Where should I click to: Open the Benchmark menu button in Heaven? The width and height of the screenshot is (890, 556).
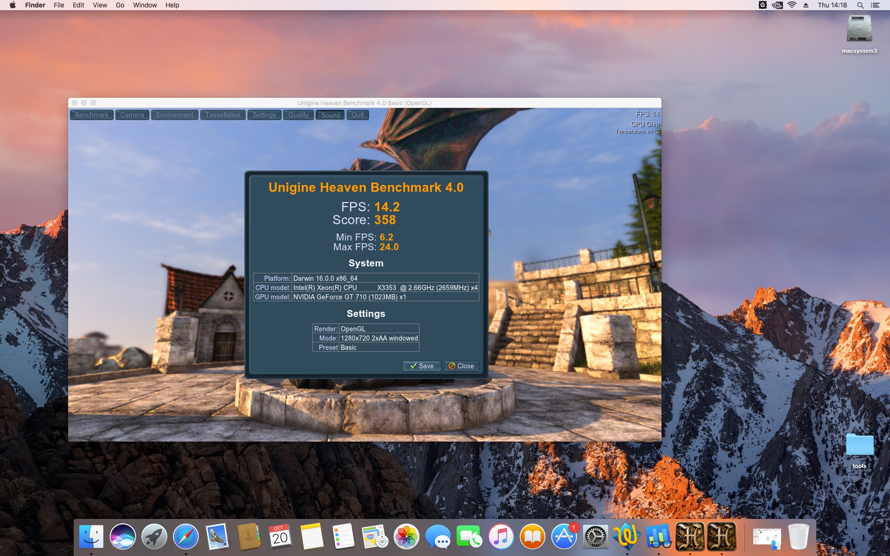(91, 115)
